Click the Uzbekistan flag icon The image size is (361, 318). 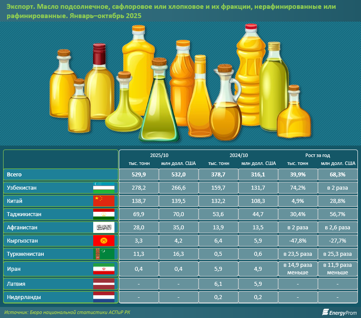[x=104, y=188]
